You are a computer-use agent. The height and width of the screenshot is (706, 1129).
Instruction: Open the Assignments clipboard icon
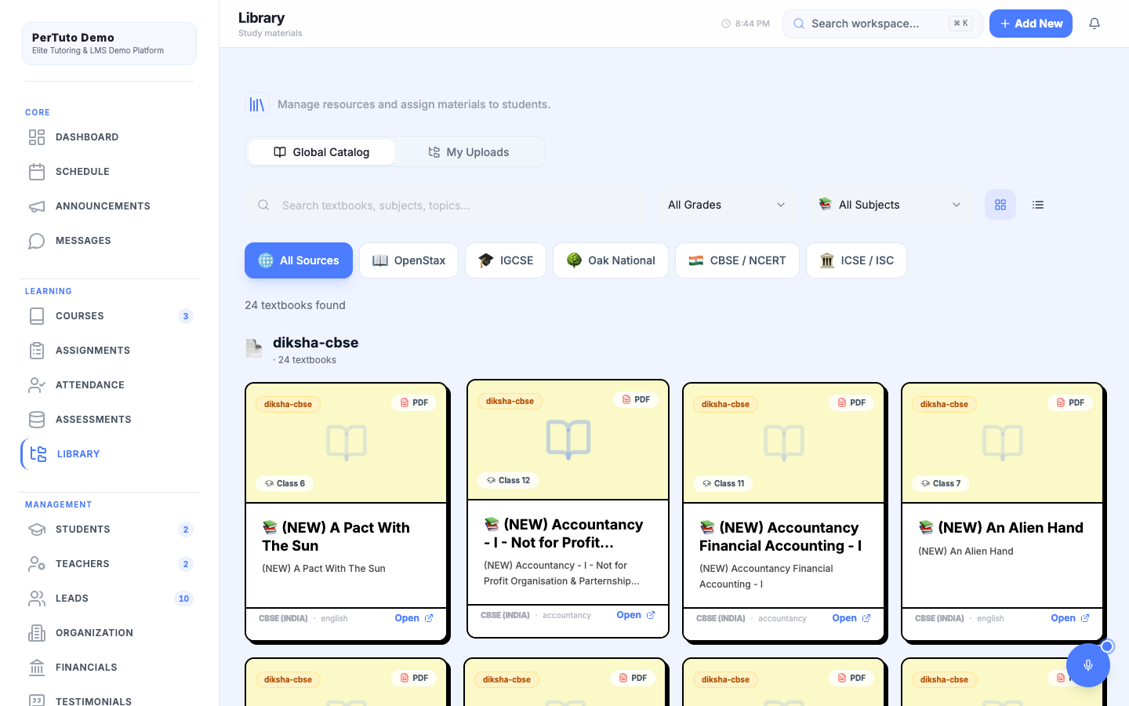(x=37, y=351)
